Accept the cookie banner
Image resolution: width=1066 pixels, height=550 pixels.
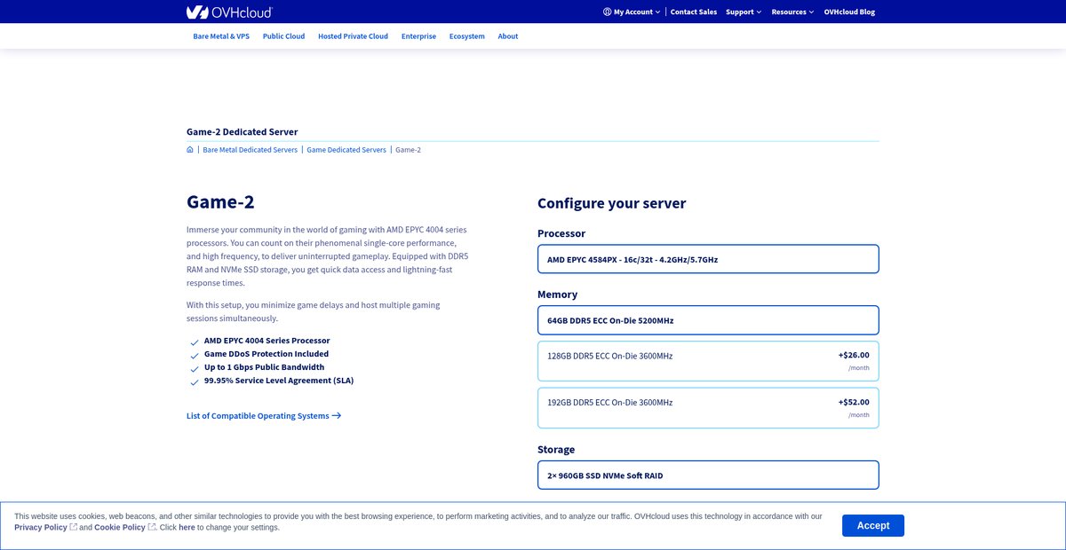click(x=873, y=525)
